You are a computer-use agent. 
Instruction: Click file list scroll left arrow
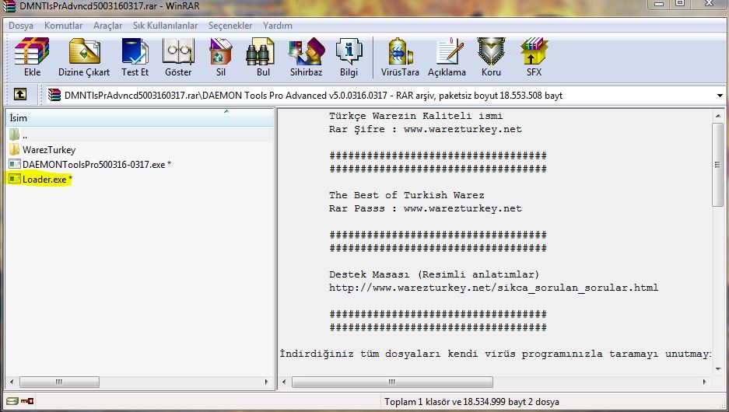coord(12,382)
